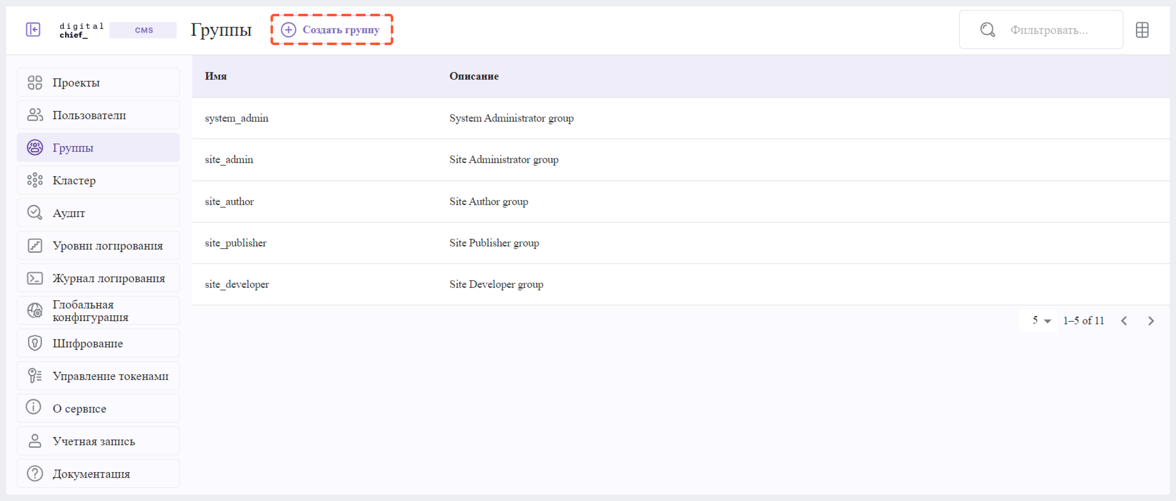Open the site_developer group row
Screen dimensions: 1176x501
(x=680, y=284)
